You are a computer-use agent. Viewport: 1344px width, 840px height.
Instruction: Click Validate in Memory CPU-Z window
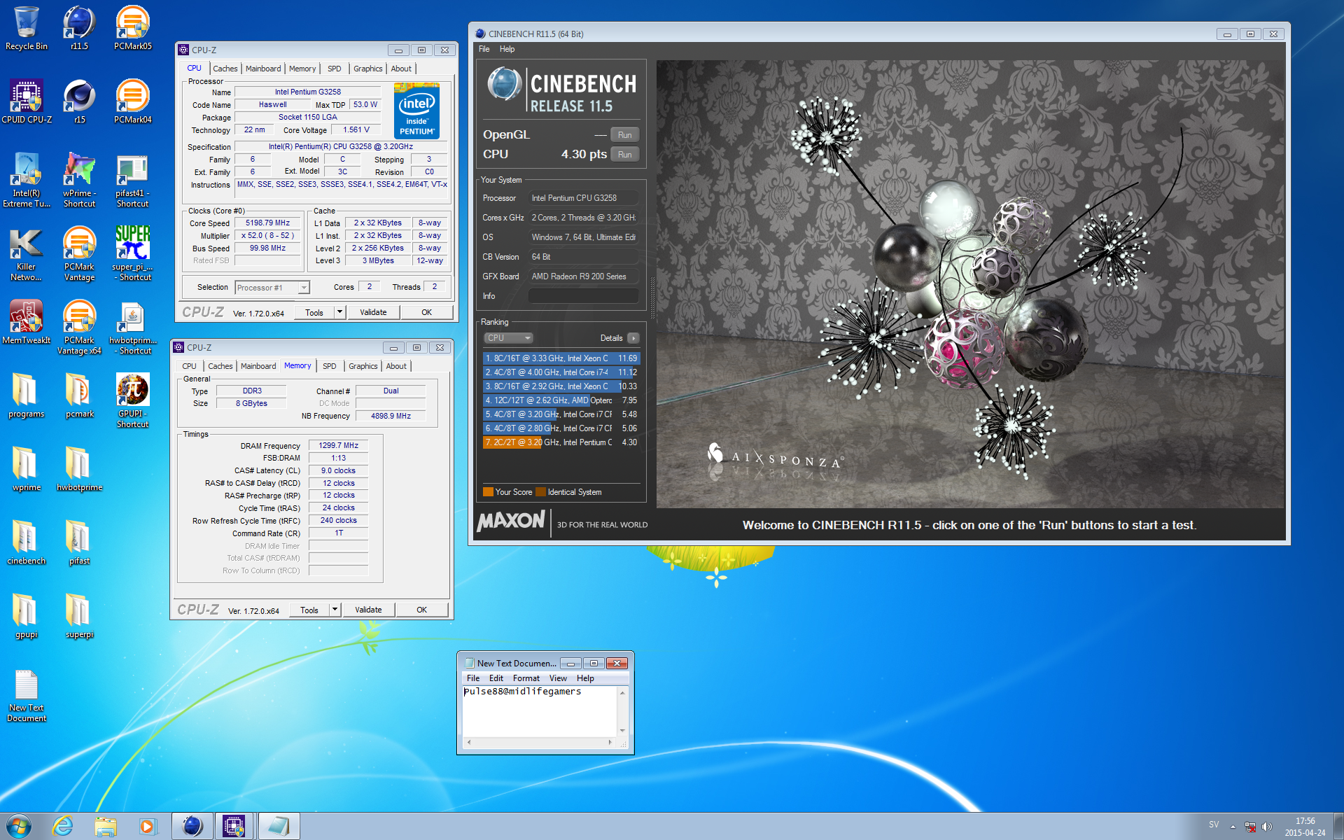pyautogui.click(x=368, y=610)
